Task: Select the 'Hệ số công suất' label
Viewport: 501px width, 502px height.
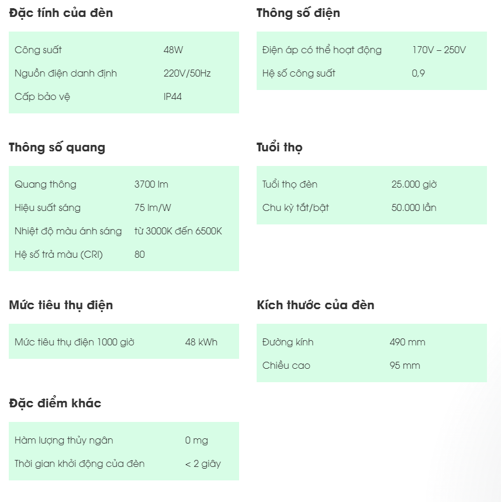Action: click(299, 73)
